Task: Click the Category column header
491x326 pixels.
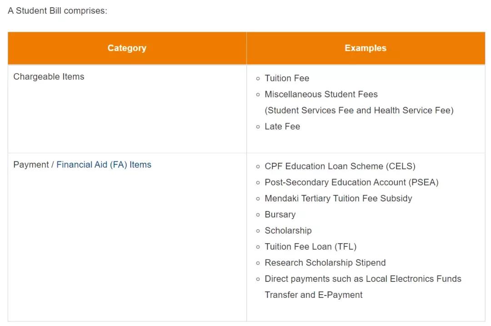Action: coord(127,48)
